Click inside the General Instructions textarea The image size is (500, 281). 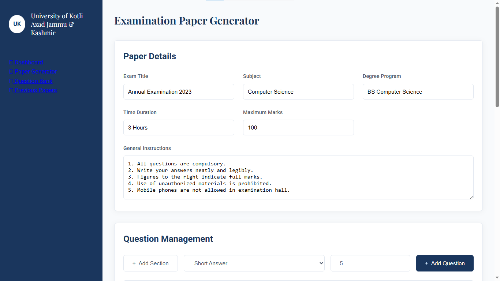click(x=298, y=177)
